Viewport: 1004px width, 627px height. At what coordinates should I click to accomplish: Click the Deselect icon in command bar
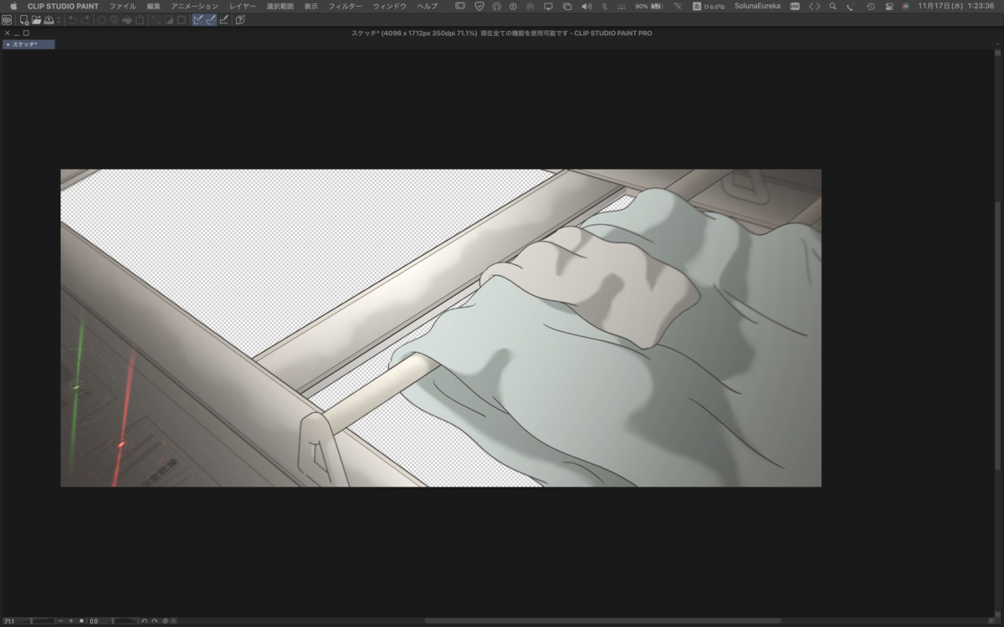click(x=156, y=19)
